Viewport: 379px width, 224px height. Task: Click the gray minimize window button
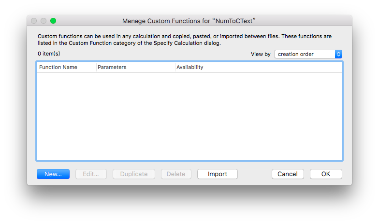pos(44,21)
